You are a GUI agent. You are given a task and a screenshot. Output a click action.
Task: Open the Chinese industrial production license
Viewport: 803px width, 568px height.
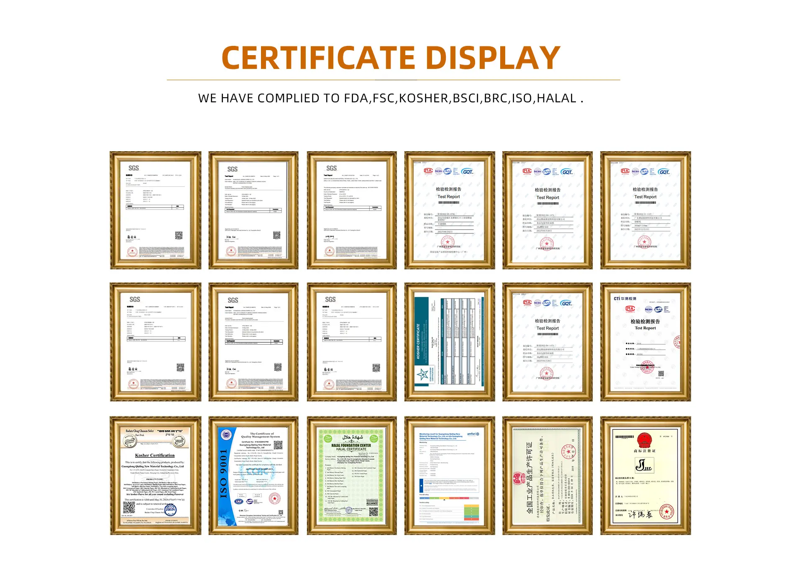pos(547,475)
